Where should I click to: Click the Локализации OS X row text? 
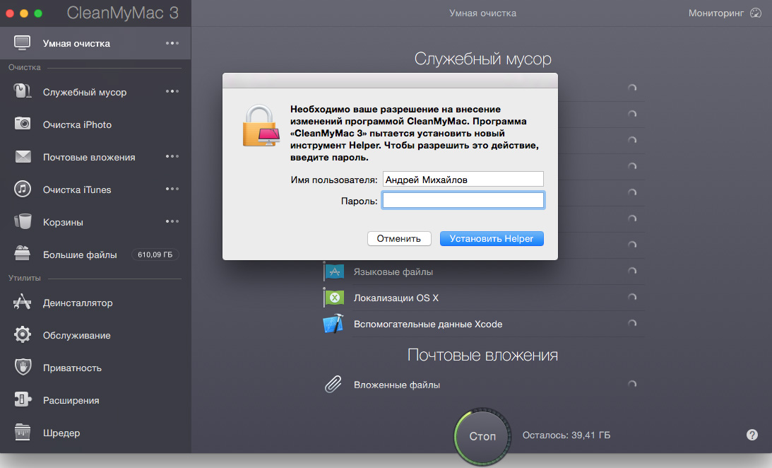pyautogui.click(x=396, y=298)
